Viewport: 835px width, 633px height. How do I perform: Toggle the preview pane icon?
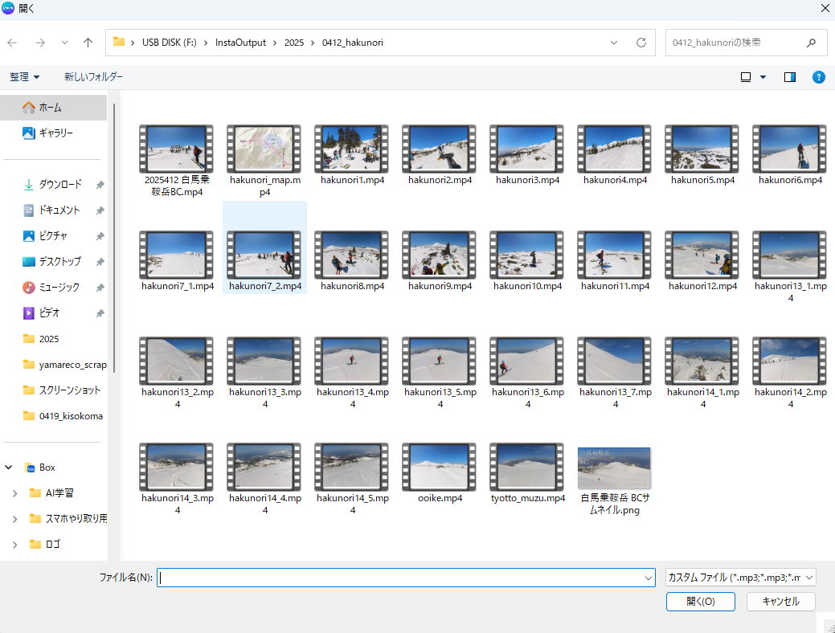(x=790, y=77)
